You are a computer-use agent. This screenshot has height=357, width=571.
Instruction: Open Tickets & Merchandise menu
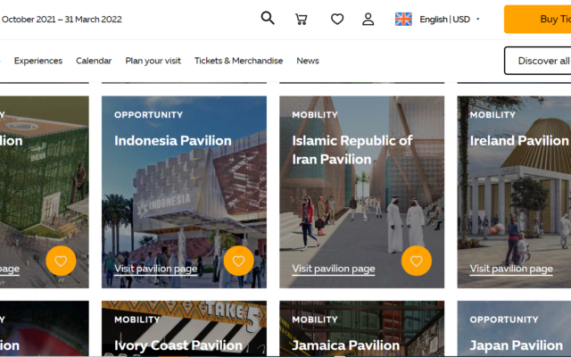[x=238, y=61]
